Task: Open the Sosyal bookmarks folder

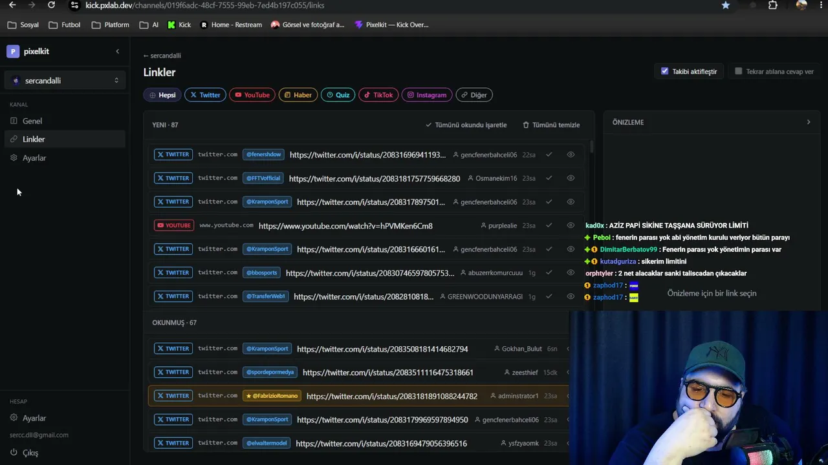Action: tap(23, 25)
